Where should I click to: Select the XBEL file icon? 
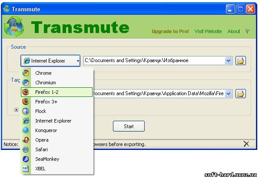(x=26, y=169)
